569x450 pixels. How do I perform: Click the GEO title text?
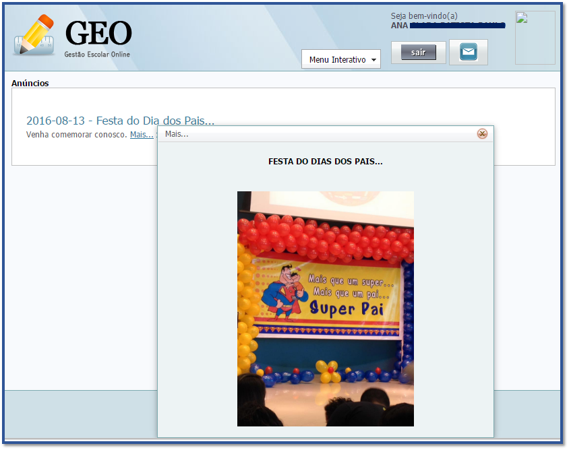click(98, 33)
